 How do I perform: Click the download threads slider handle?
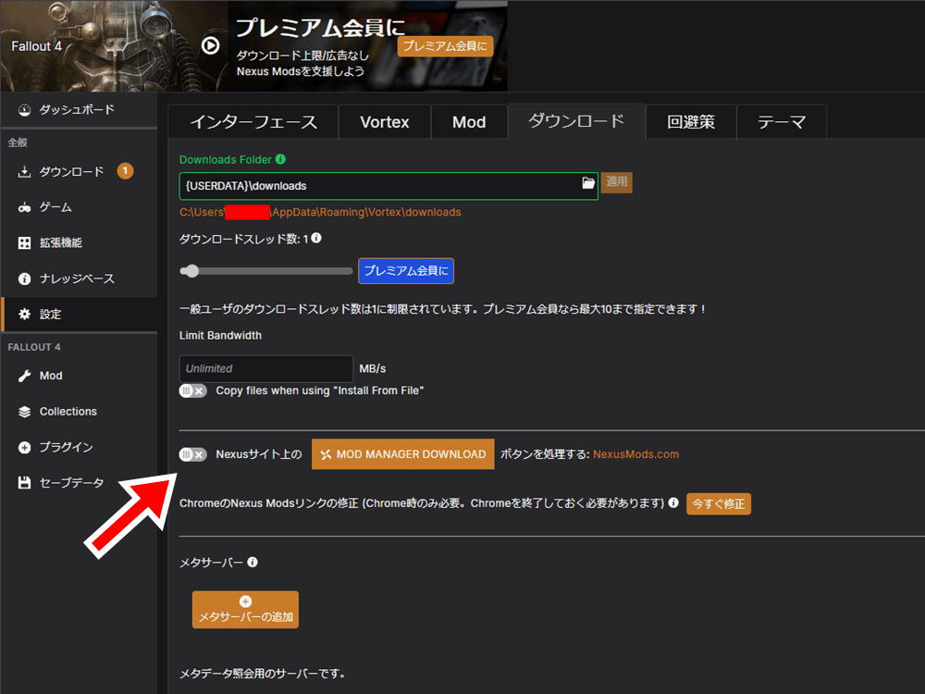[x=191, y=271]
